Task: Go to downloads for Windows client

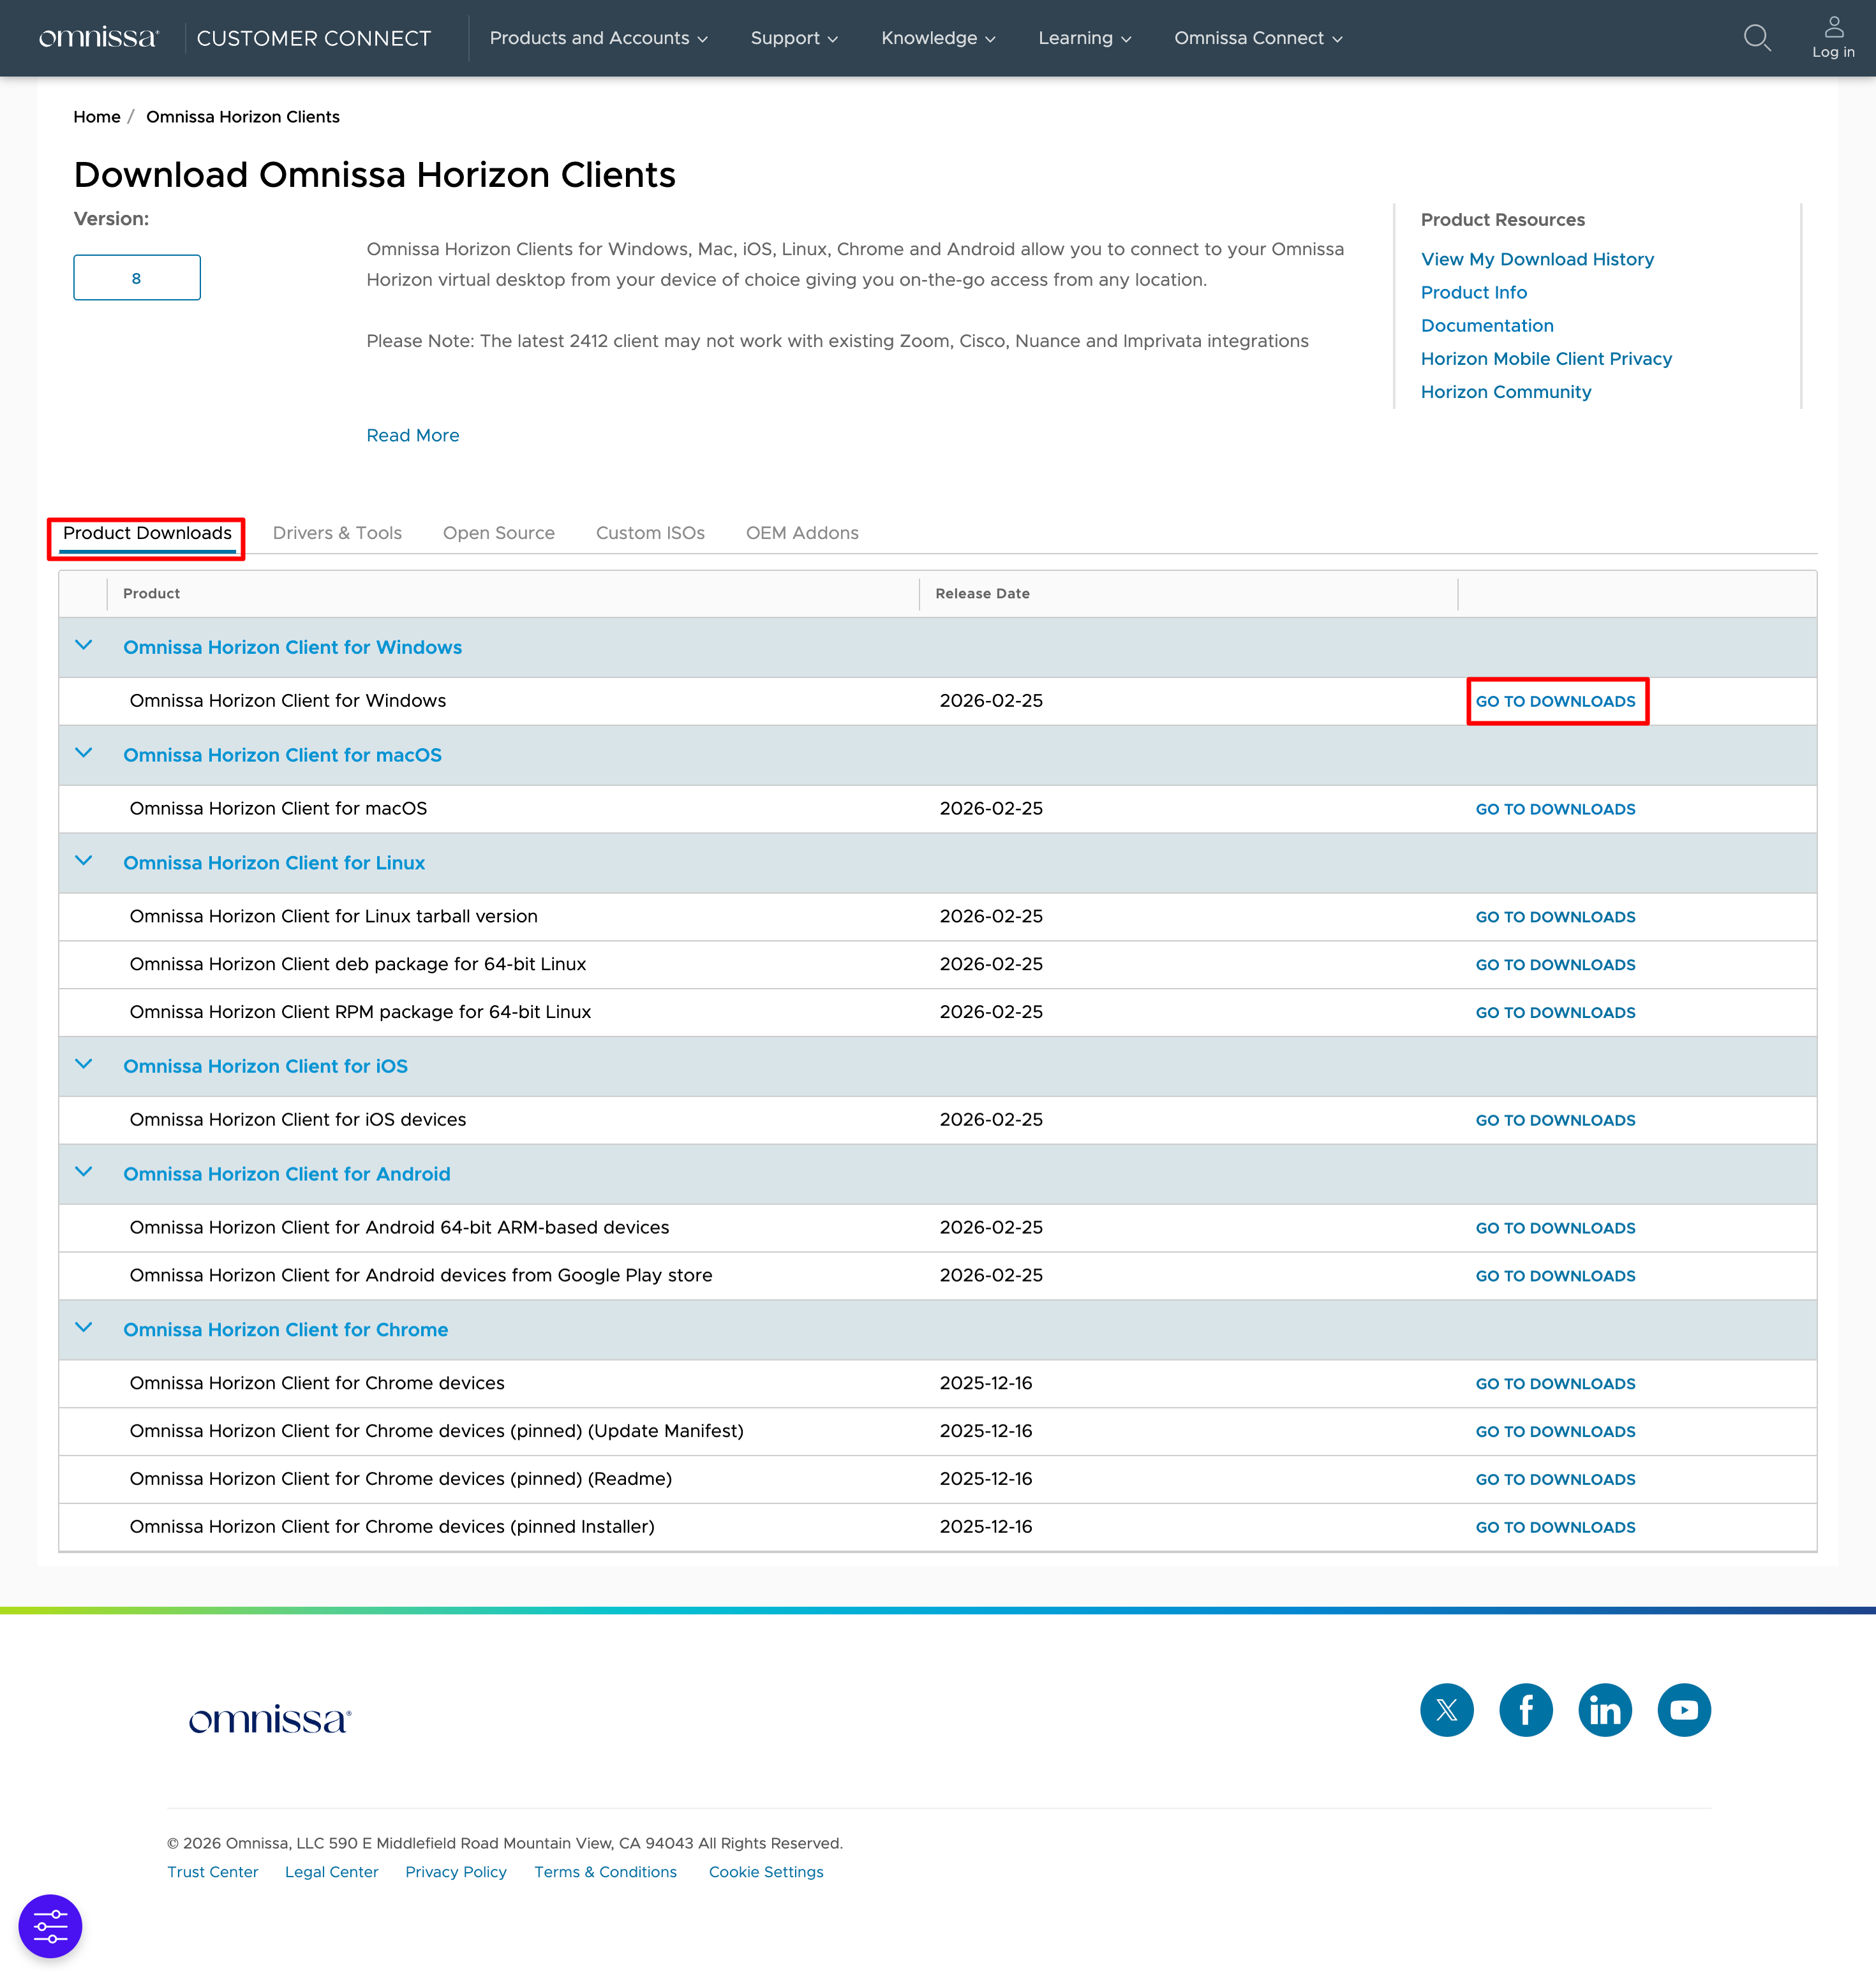Action: [1555, 700]
